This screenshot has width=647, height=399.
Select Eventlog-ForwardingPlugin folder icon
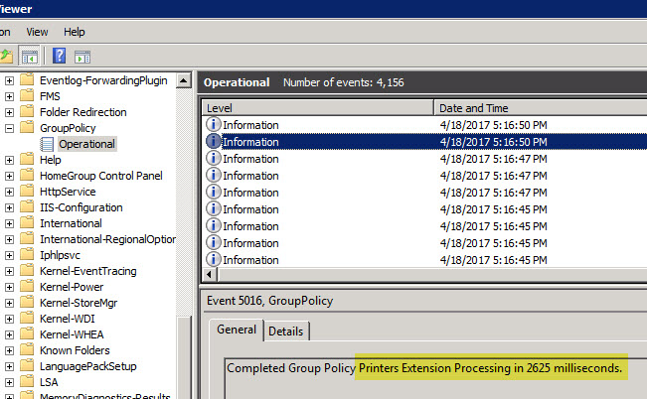(x=27, y=79)
